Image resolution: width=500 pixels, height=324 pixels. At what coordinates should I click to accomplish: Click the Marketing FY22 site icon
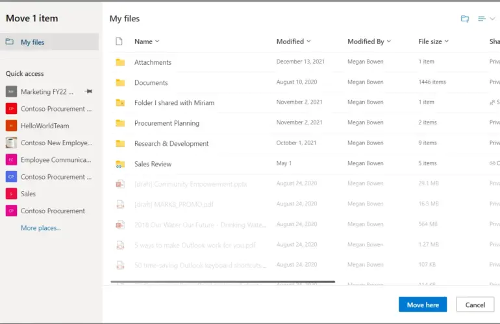click(11, 91)
